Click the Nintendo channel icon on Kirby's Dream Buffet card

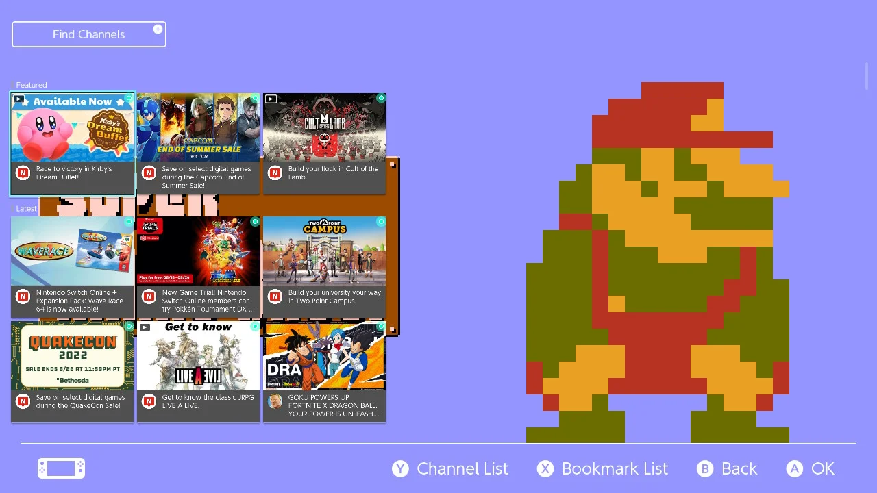[23, 173]
